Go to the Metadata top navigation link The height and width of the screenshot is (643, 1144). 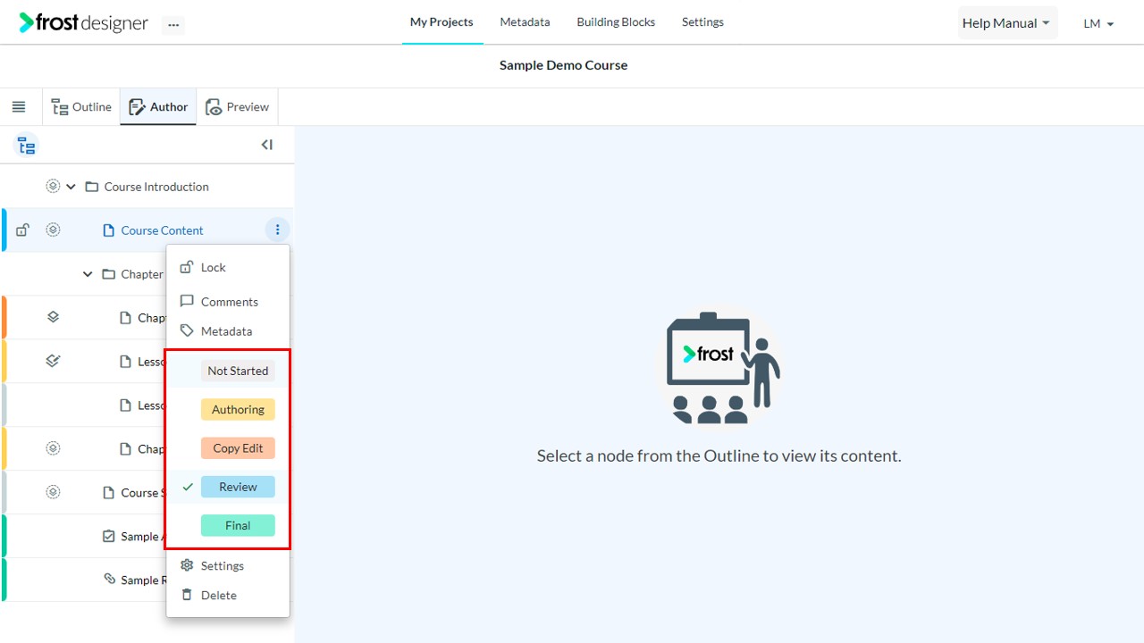coord(525,22)
